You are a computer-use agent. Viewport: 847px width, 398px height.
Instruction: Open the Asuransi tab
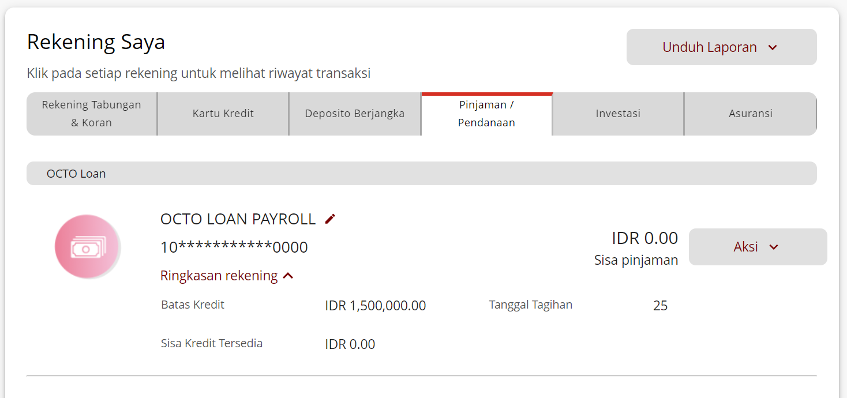pyautogui.click(x=750, y=114)
